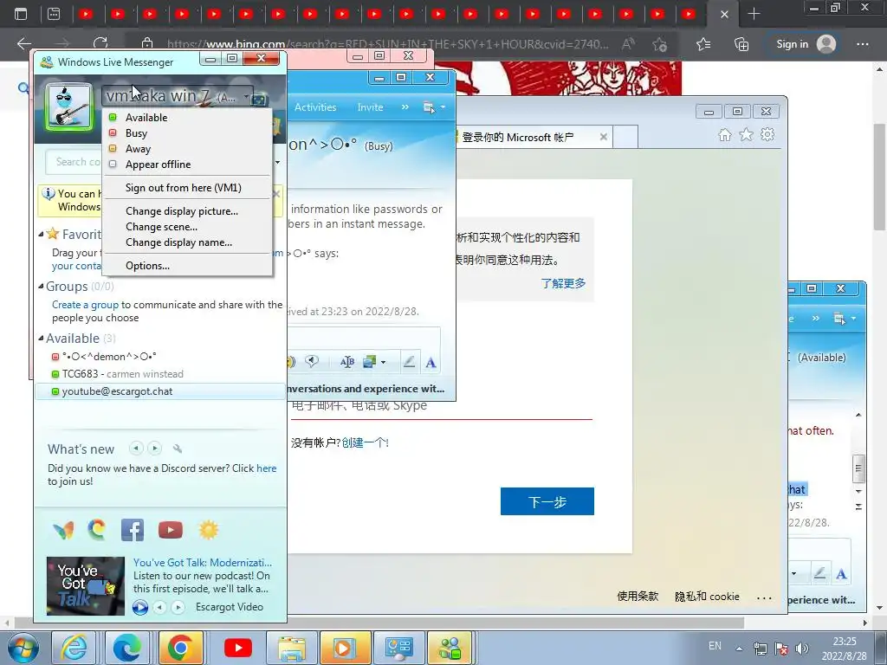Click the handwriting pen icon in chat window

click(x=409, y=362)
